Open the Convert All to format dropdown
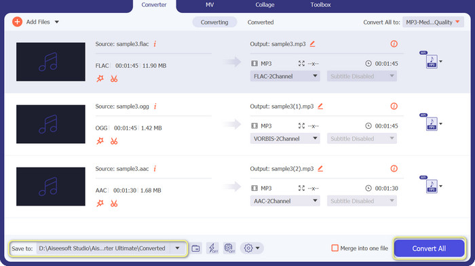This screenshot has height=266, width=475. click(433, 22)
